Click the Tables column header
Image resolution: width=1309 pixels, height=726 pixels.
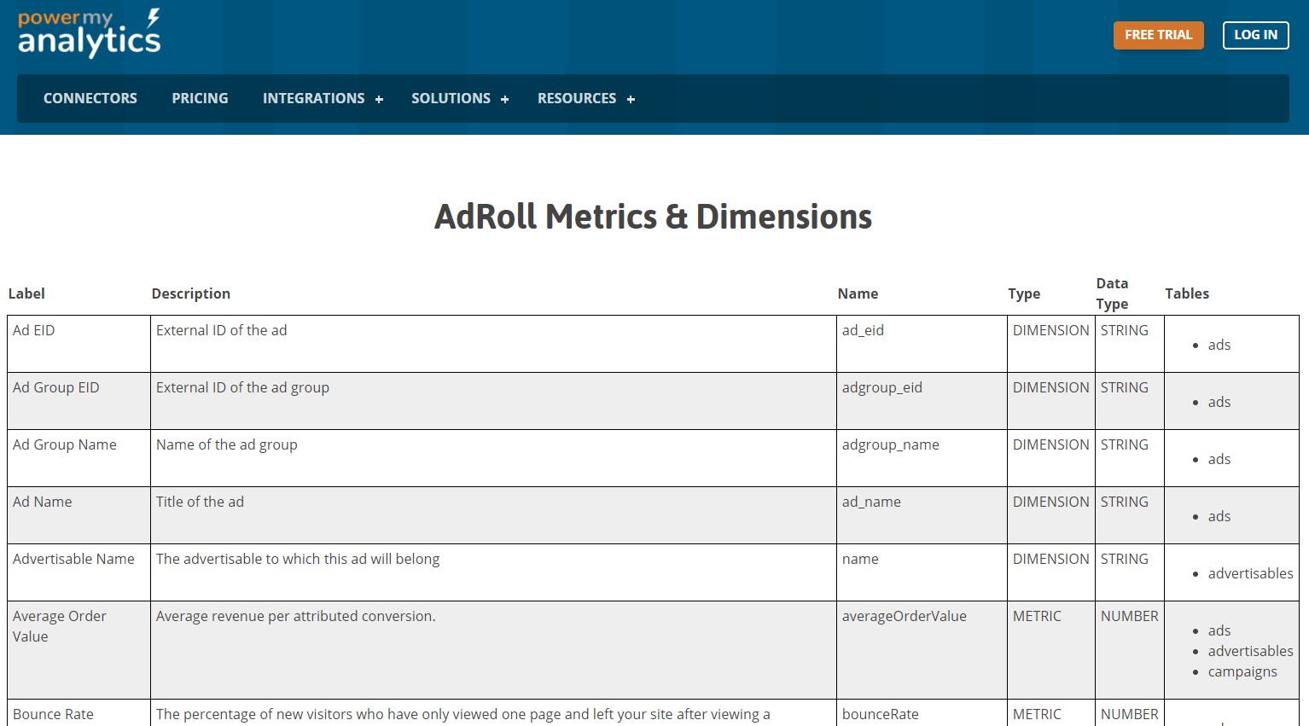tap(1187, 293)
